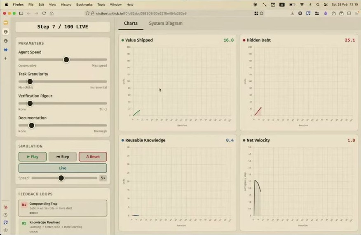
Task: Open the Firefox home page
Action: pyautogui.click(x=52, y=13)
